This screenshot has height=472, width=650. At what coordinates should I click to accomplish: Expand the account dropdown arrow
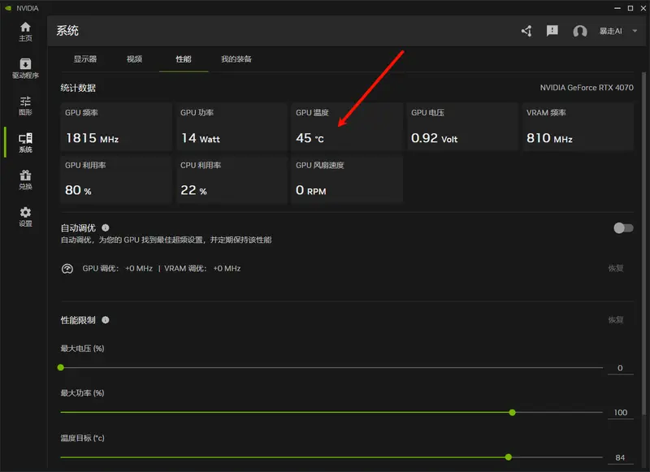(635, 31)
